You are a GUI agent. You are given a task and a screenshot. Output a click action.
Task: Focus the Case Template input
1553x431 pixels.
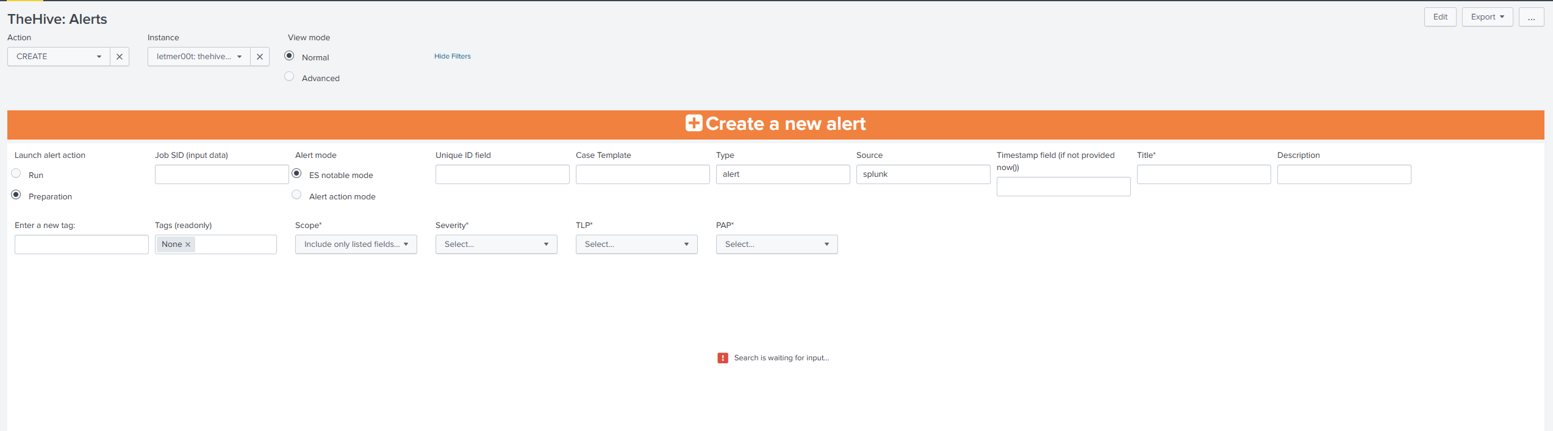coord(643,174)
